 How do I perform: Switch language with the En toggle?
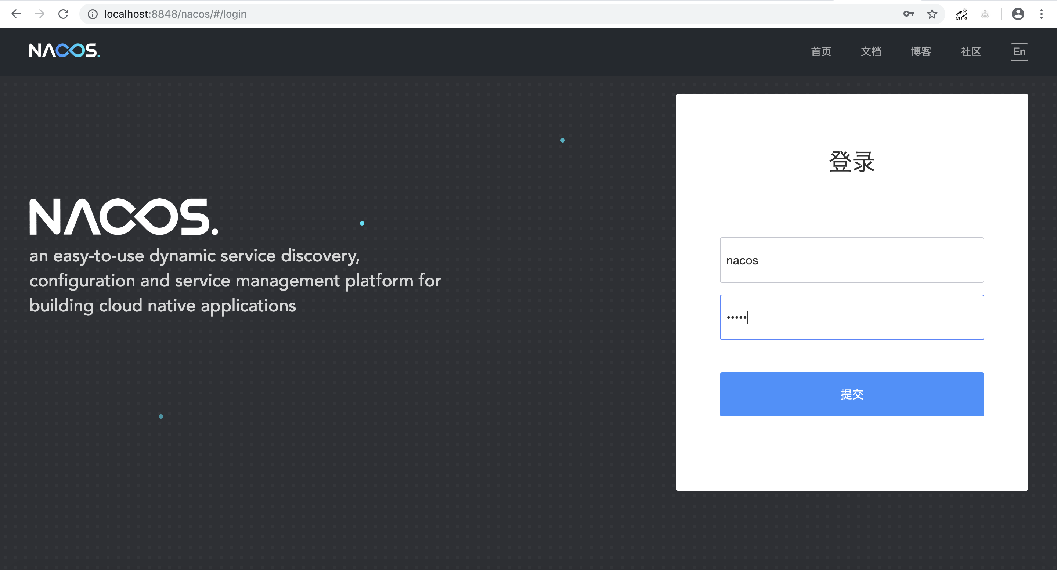(1019, 52)
